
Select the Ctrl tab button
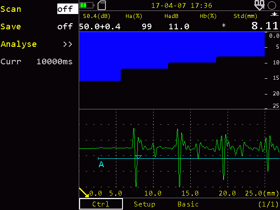101,204
